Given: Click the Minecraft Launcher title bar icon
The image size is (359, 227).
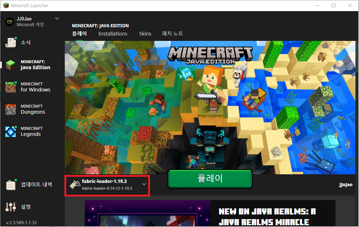Looking at the screenshot, I should (6, 5).
